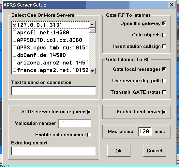Select the france.aprs2.net row text
Viewport: 179px width, 167px height.
[x=52, y=70]
